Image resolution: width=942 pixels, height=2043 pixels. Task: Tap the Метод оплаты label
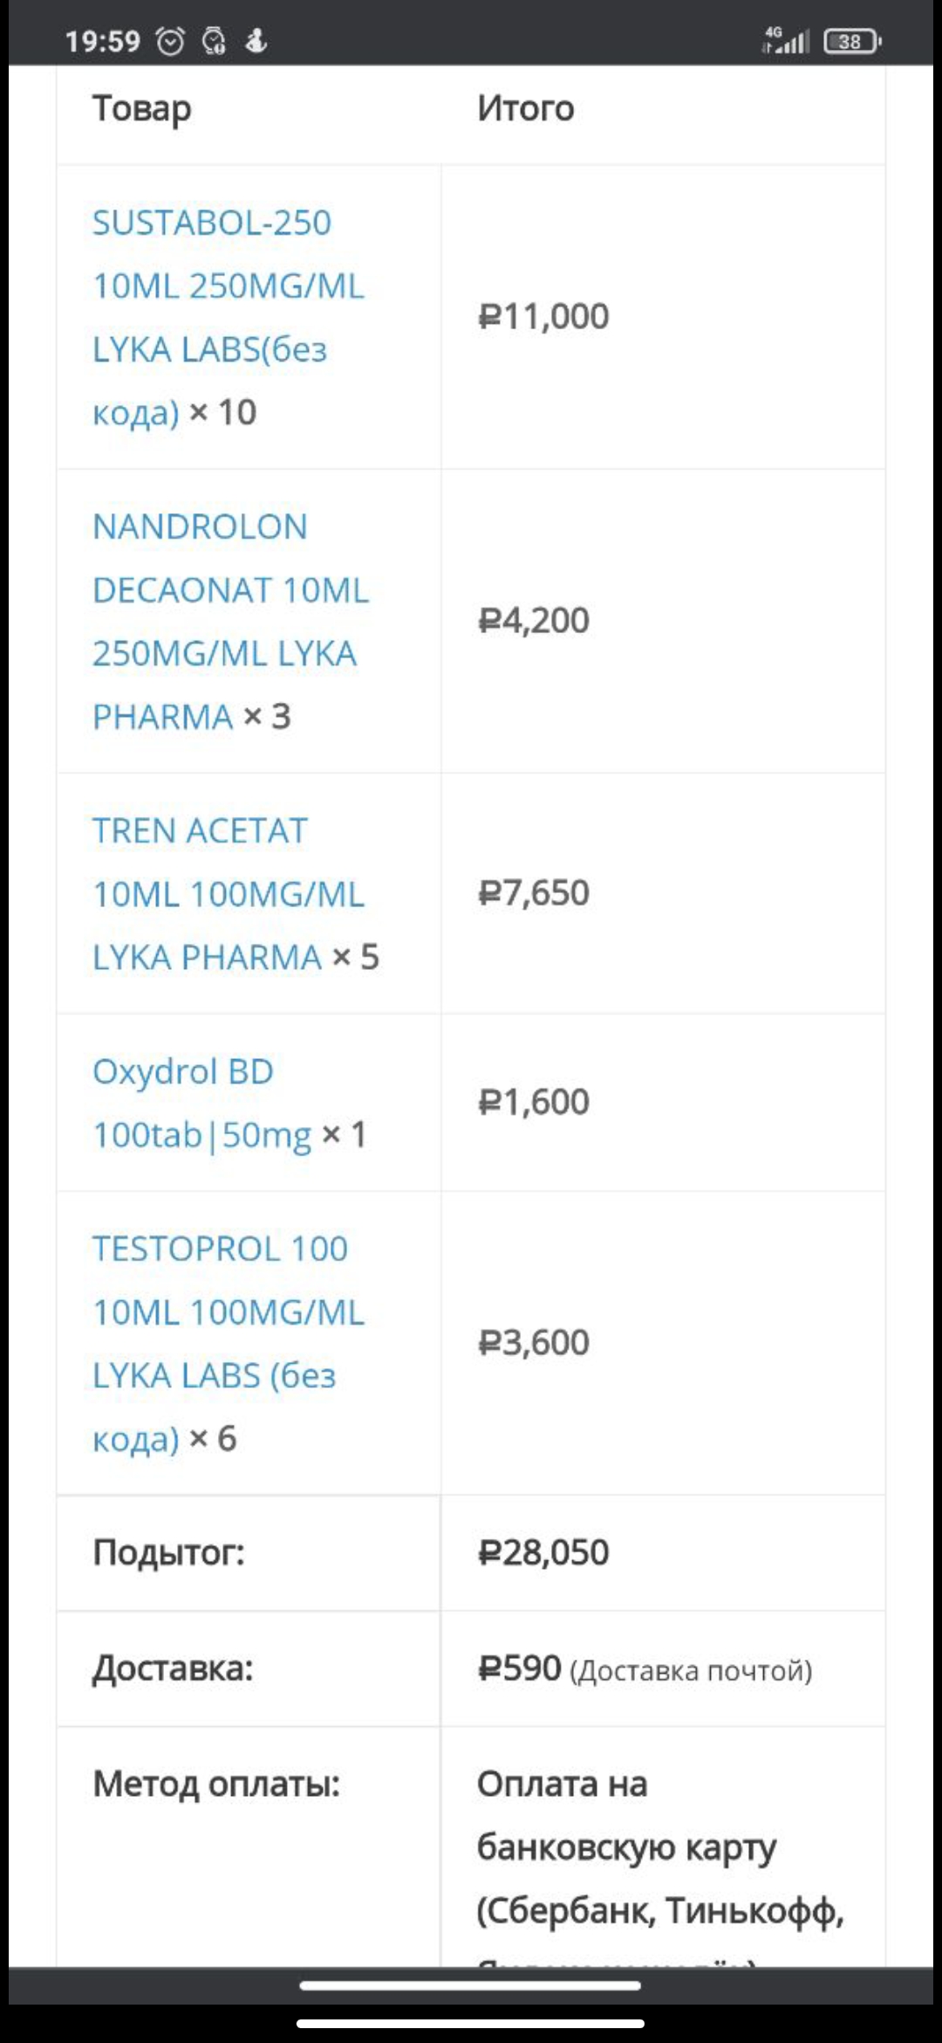215,1784
